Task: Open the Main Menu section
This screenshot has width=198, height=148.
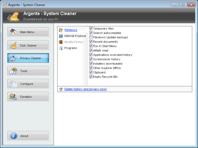Action: point(28,32)
